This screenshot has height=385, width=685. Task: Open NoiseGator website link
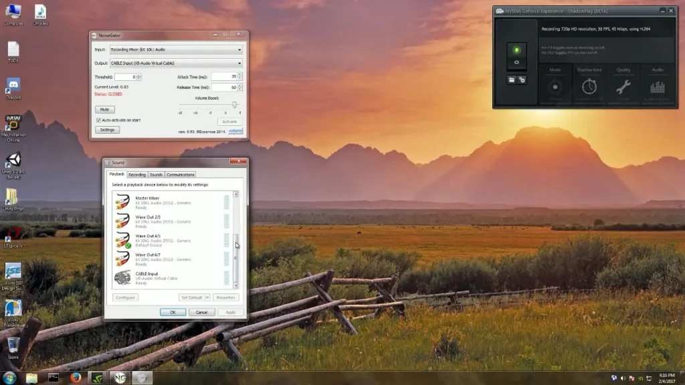pos(235,131)
